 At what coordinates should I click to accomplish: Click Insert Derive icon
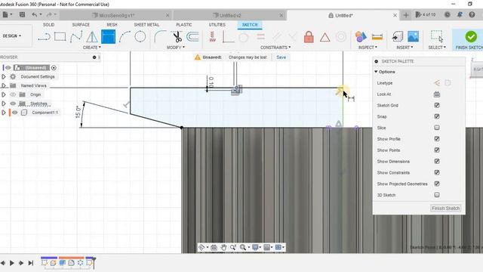point(398,36)
